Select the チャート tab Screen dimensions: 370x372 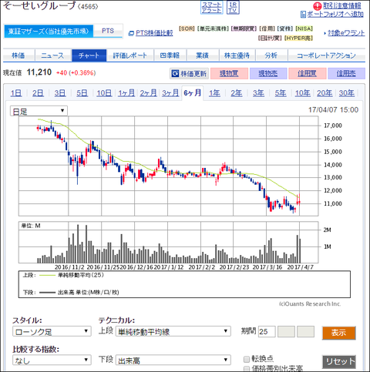point(89,55)
